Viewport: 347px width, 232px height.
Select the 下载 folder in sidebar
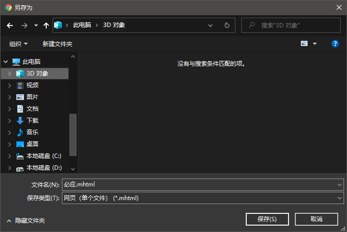[32, 121]
